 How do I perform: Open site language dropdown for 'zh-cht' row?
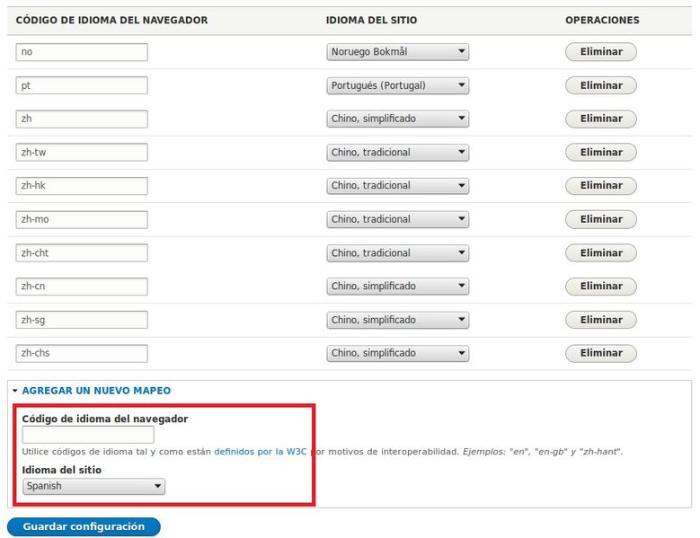tap(398, 253)
